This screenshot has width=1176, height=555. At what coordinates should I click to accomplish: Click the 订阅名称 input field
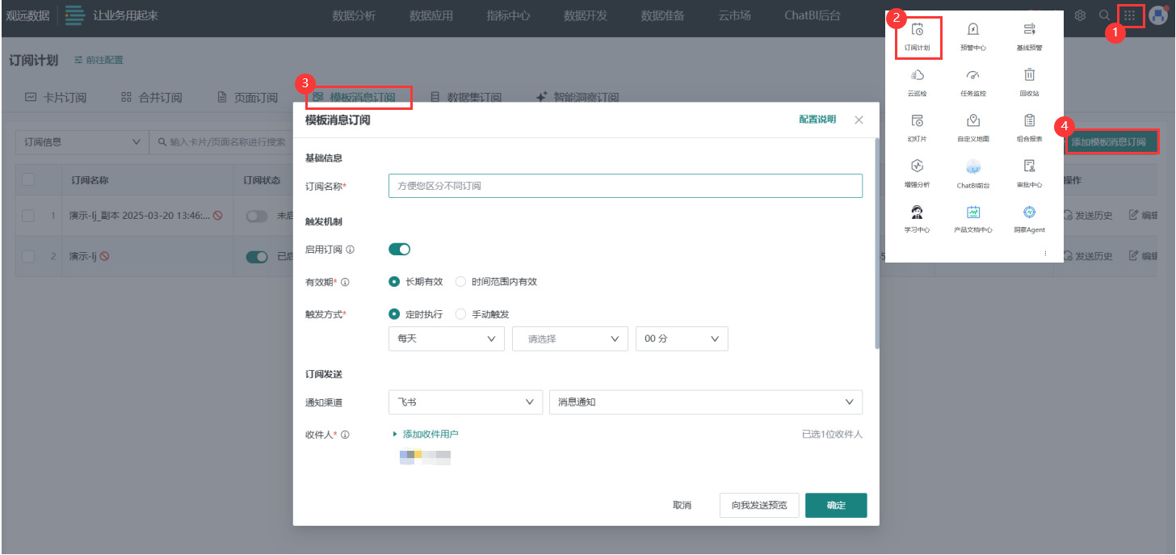click(624, 185)
